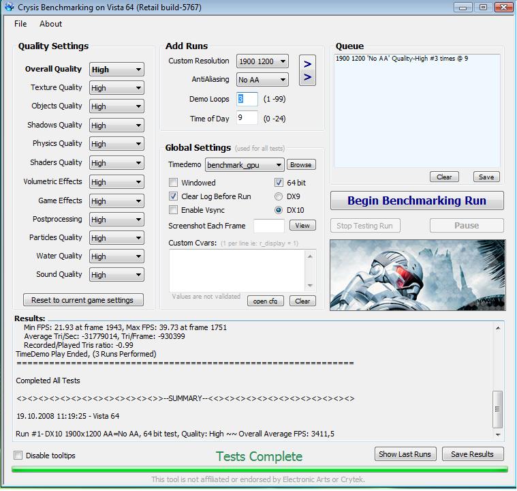517x491 pixels.
Task: Open the About menu
Action: tap(50, 24)
